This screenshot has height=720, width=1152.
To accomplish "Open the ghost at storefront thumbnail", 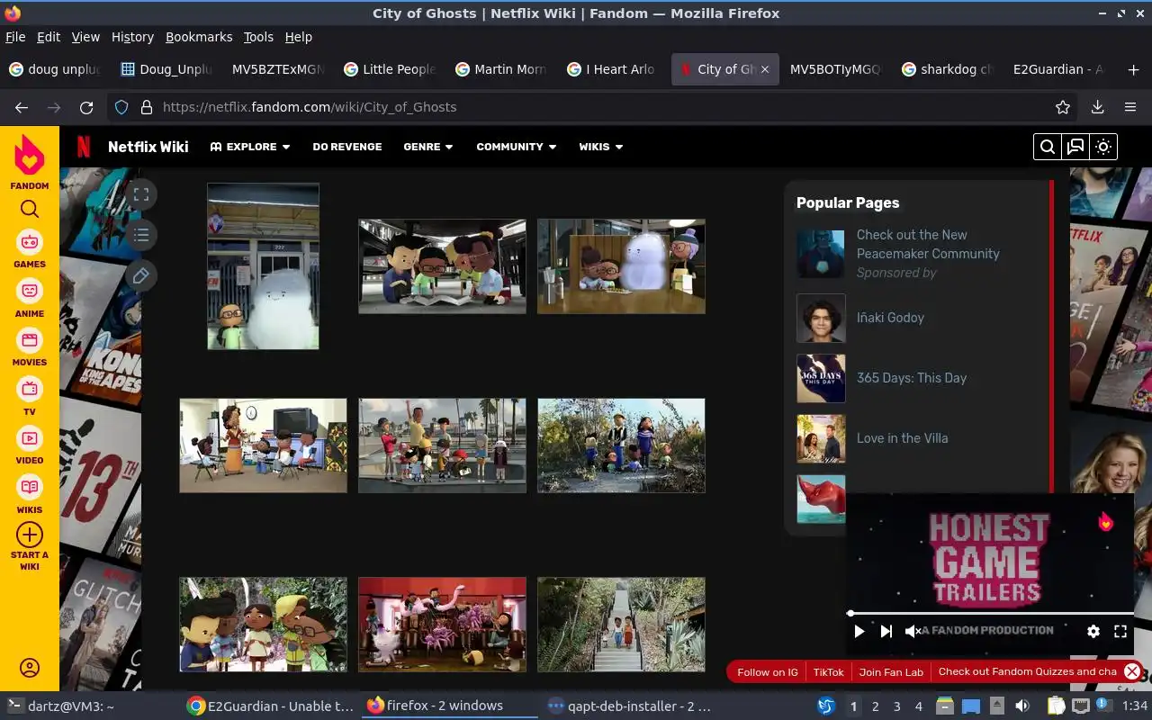I will pos(263,266).
